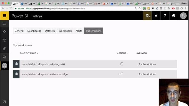Click report icon for sampleMetrikaReport-marketing-wiki
Image resolution: width=189 pixels, height=106 pixels.
coord(16,64)
